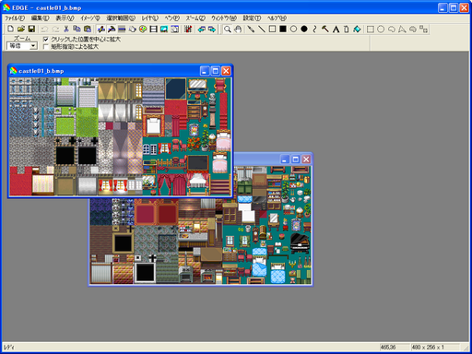This screenshot has width=472, height=354.
Task: Select the hollow rectangle tool
Action: click(272, 29)
